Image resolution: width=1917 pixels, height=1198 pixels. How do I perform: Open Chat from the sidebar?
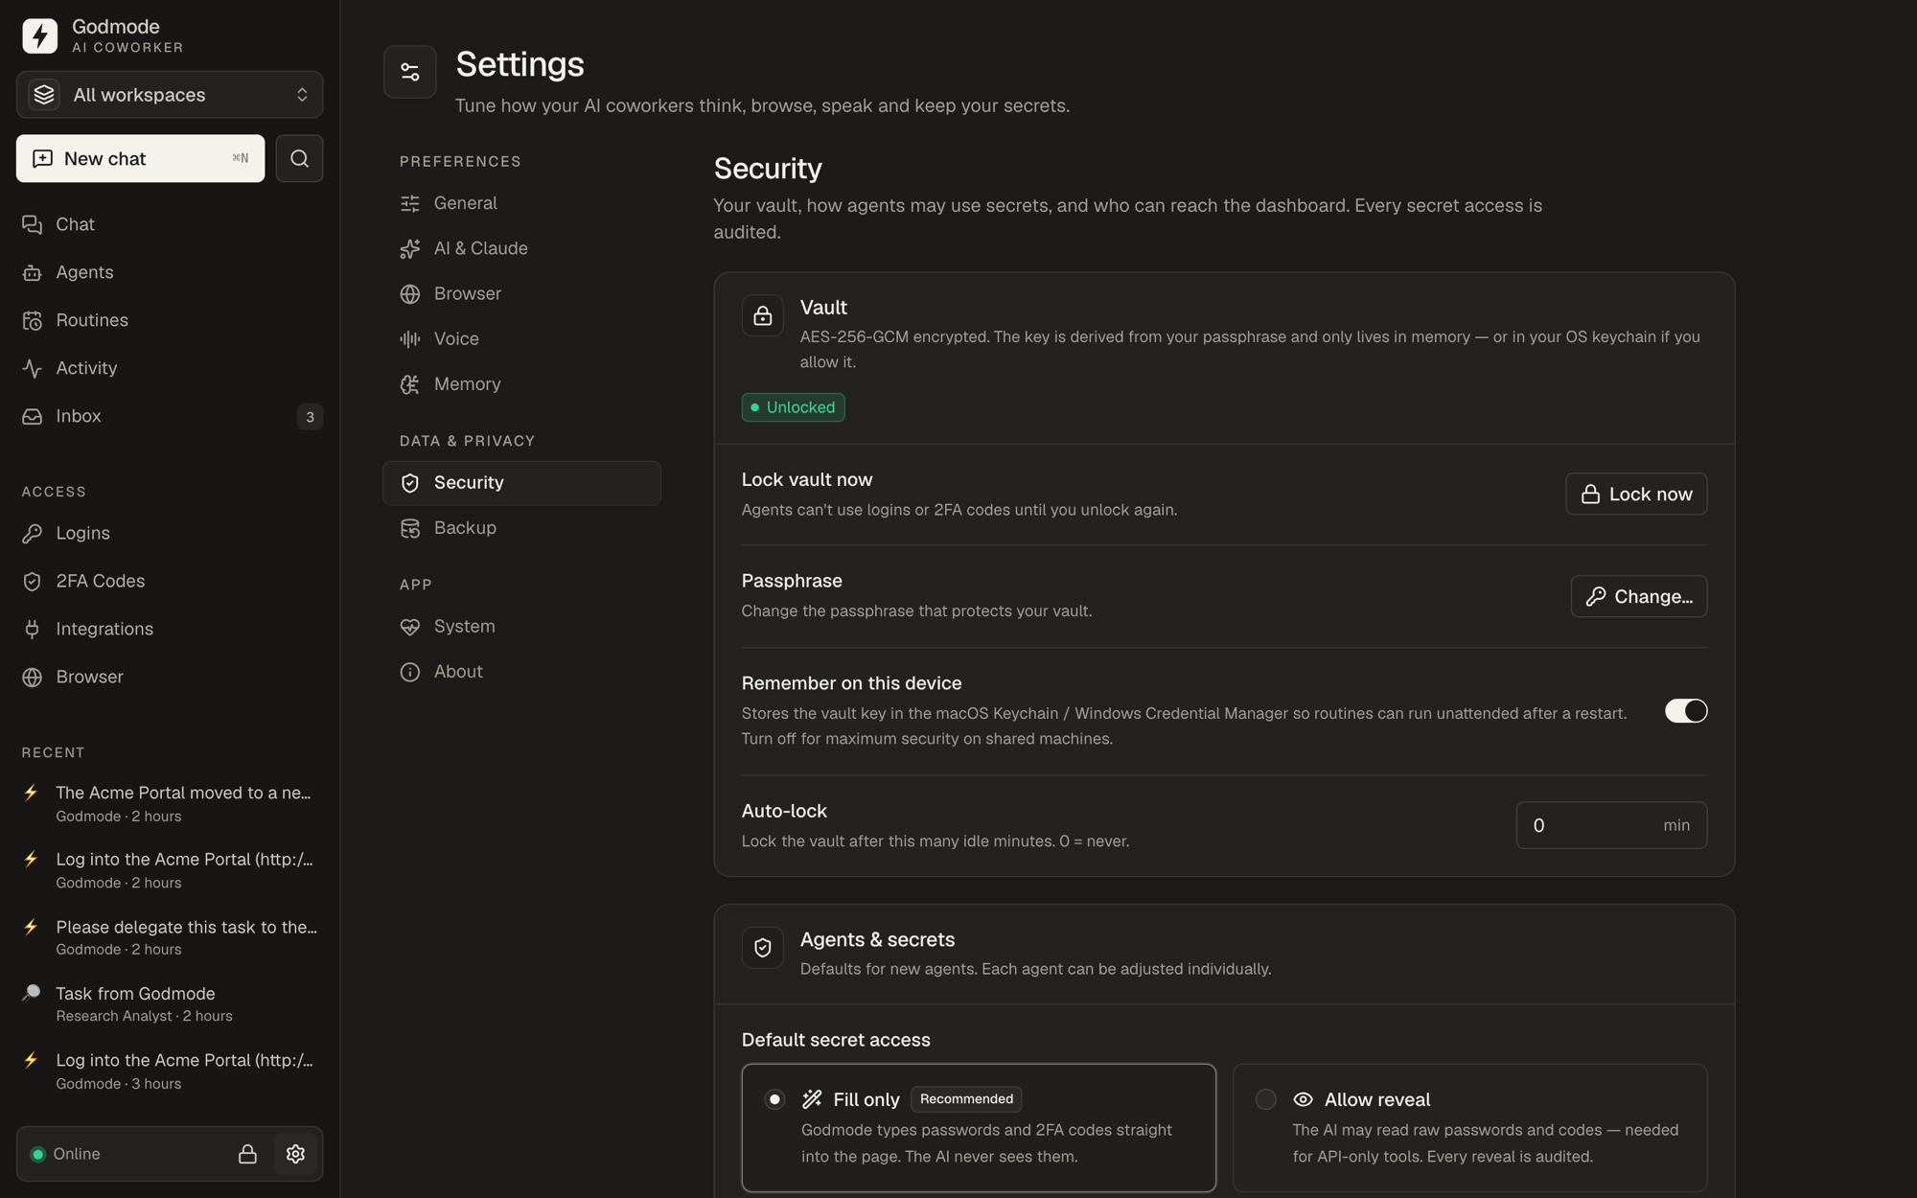[x=170, y=224]
